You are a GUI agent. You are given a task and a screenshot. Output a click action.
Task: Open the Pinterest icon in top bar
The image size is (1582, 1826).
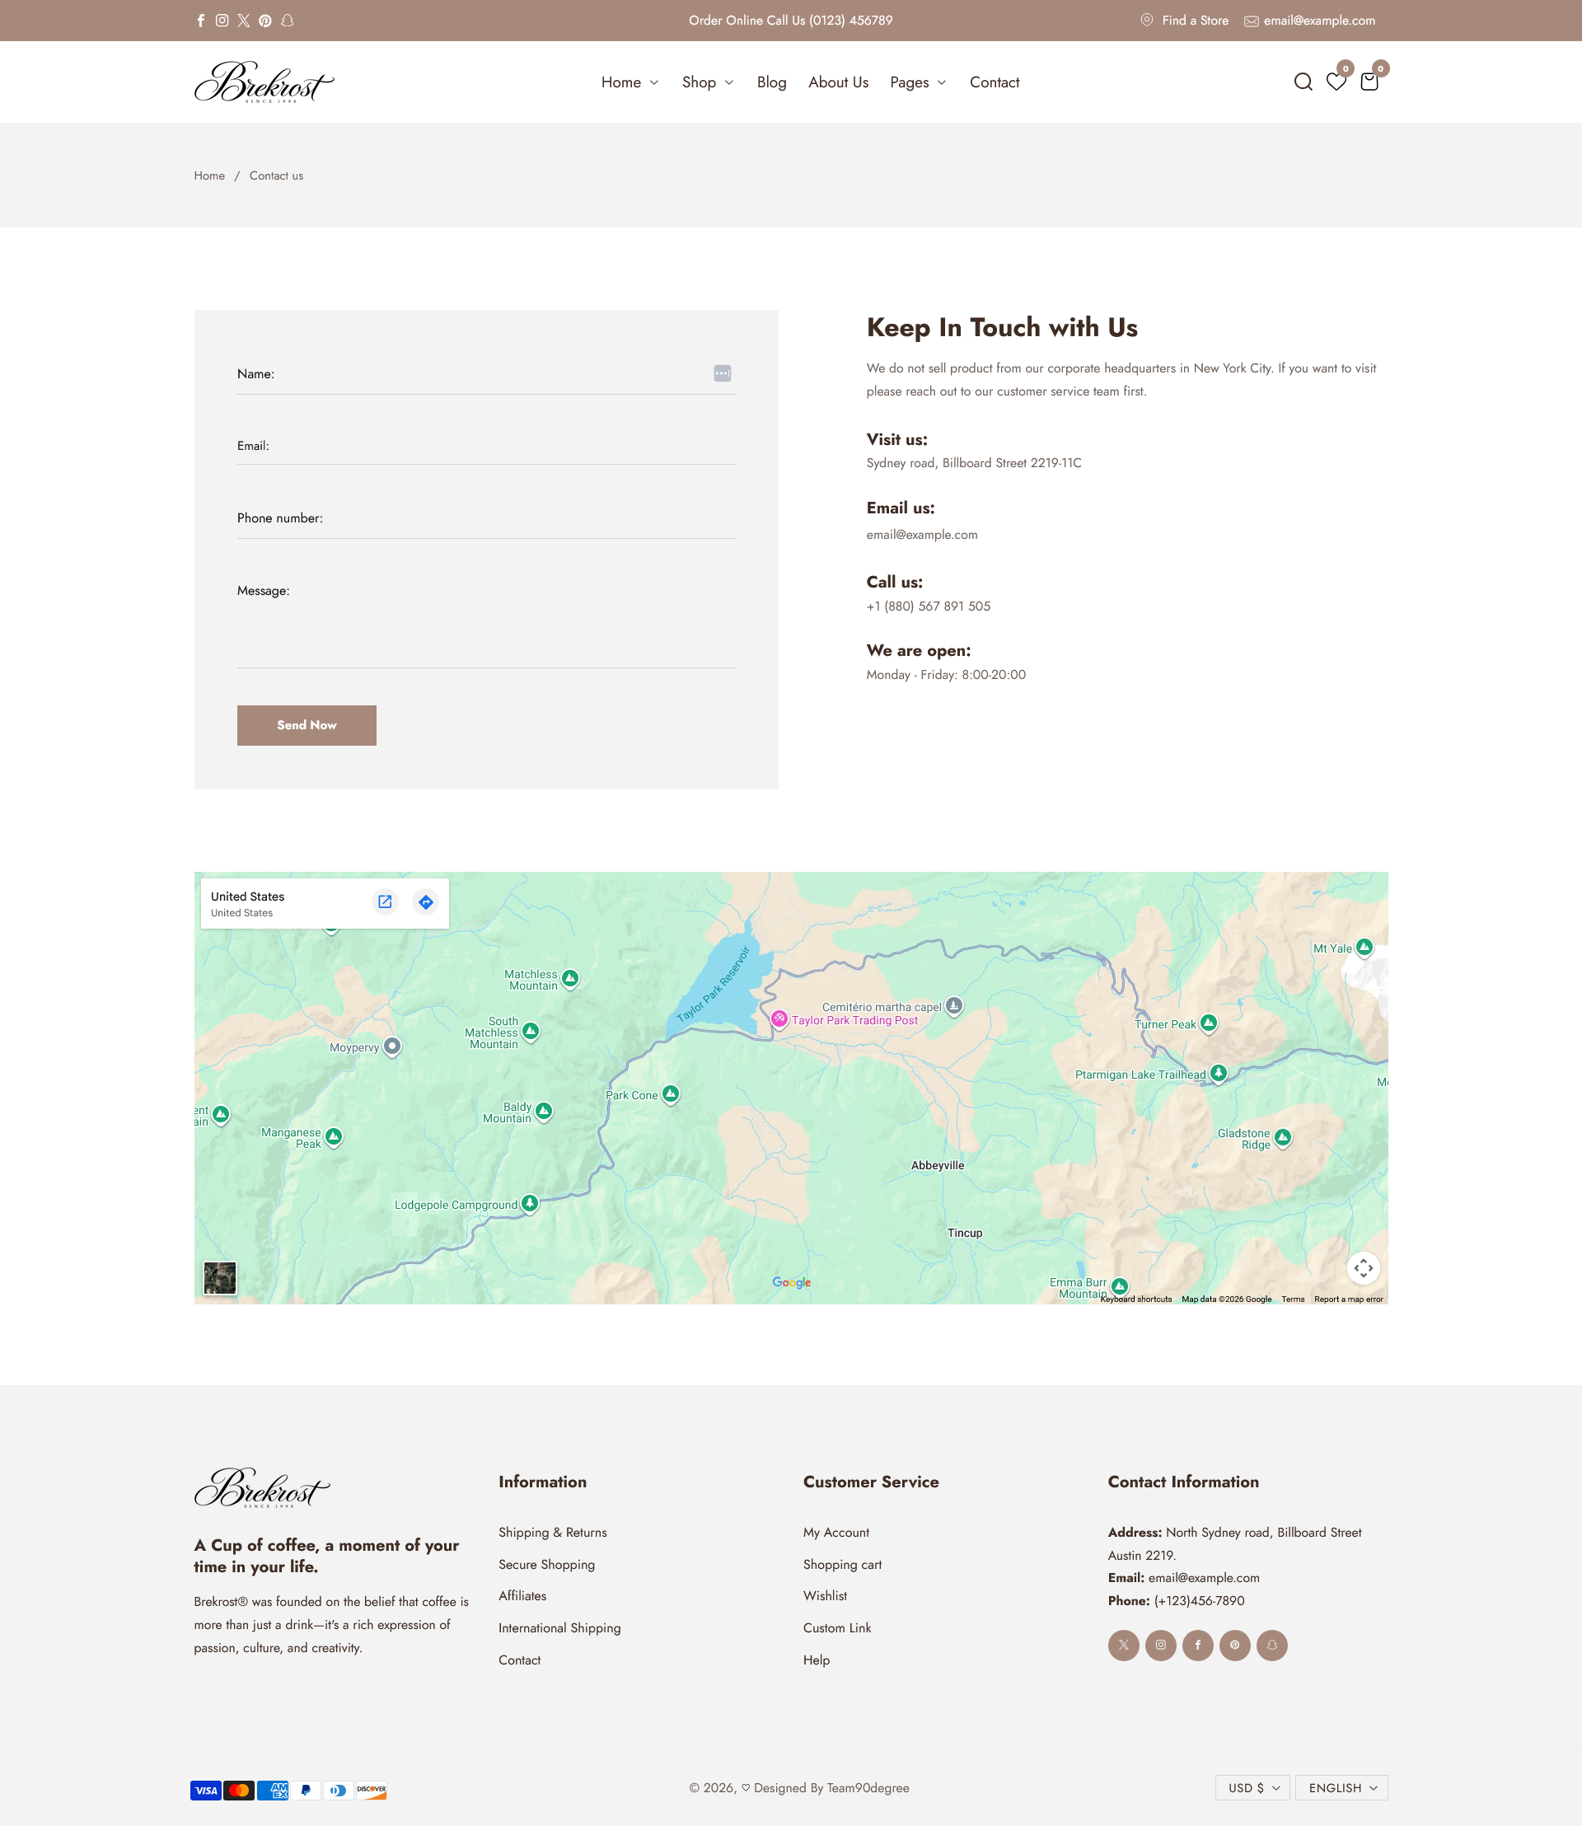[264, 21]
